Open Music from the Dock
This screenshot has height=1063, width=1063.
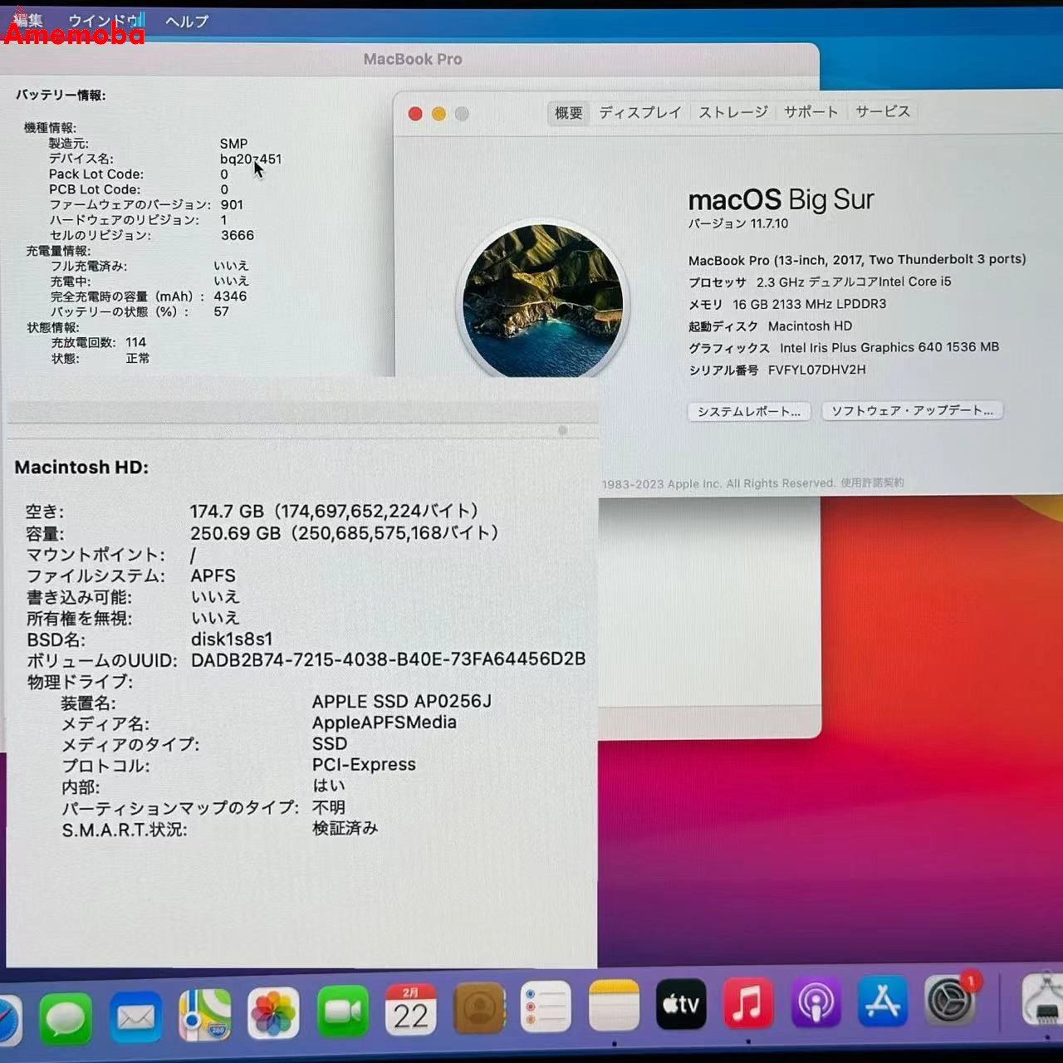(748, 1004)
